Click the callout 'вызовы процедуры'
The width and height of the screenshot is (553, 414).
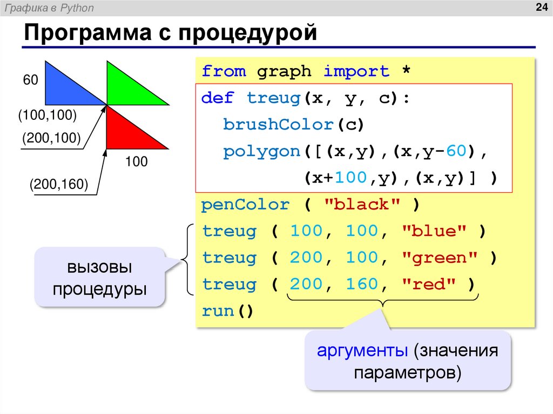pos(100,277)
